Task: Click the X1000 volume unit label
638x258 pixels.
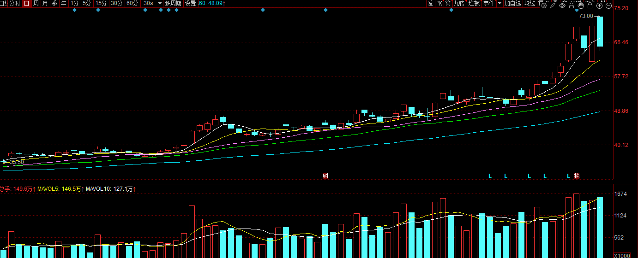Action: tap(621, 256)
